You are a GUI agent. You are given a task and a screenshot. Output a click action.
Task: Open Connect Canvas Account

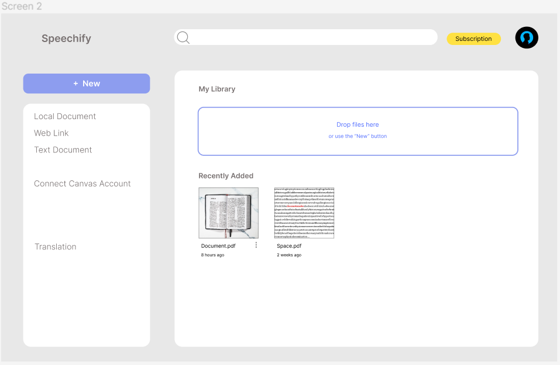tap(82, 183)
